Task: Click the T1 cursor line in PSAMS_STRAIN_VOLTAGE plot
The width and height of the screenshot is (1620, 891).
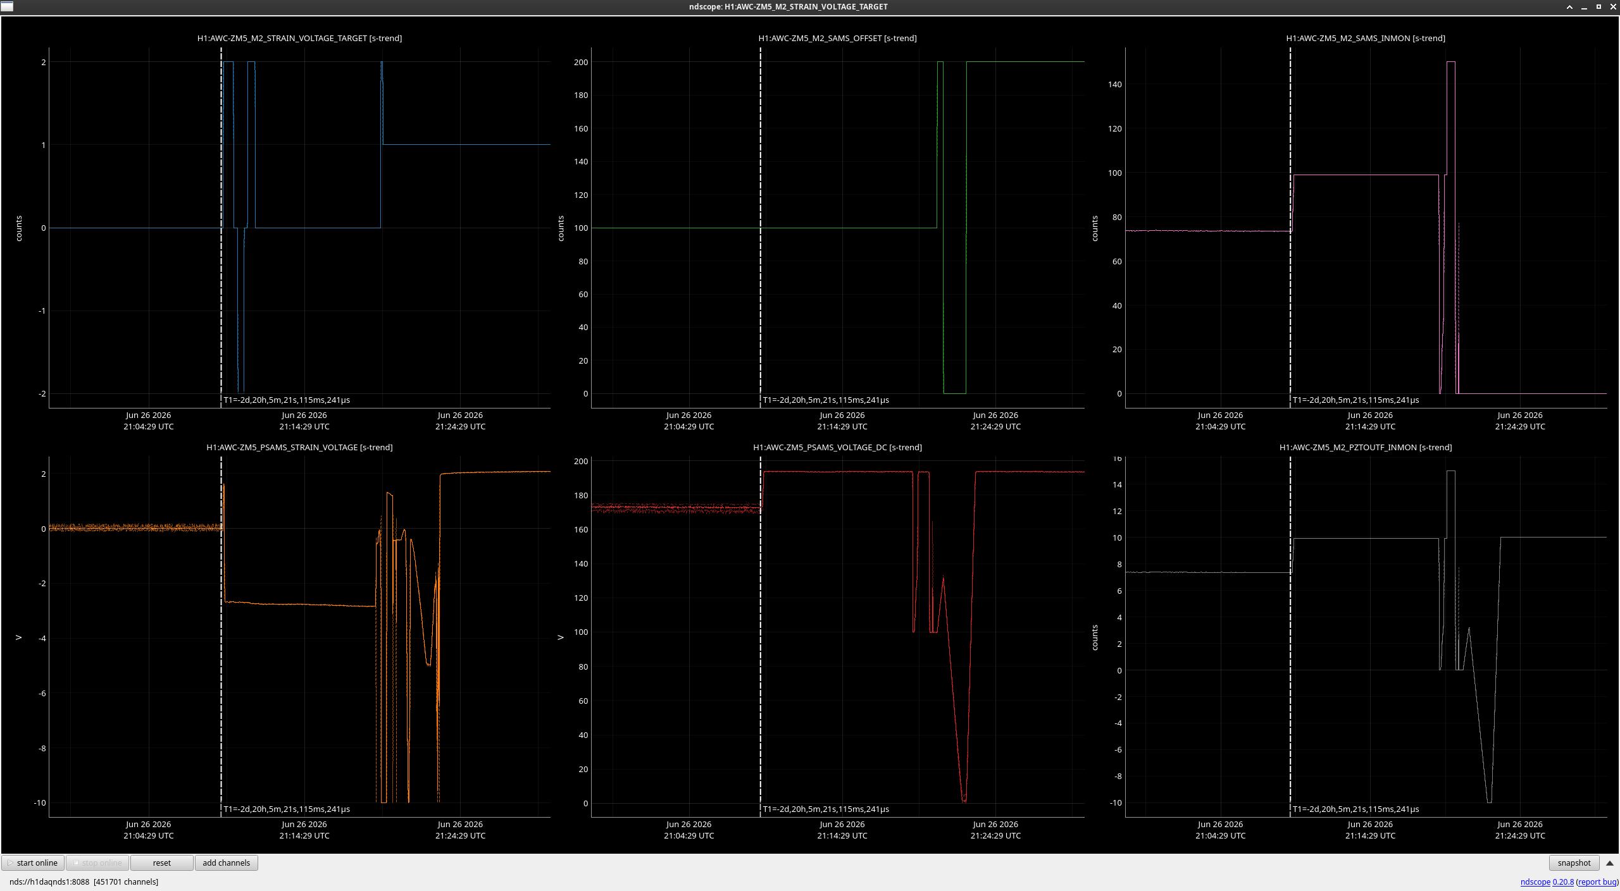Action: coord(221,637)
